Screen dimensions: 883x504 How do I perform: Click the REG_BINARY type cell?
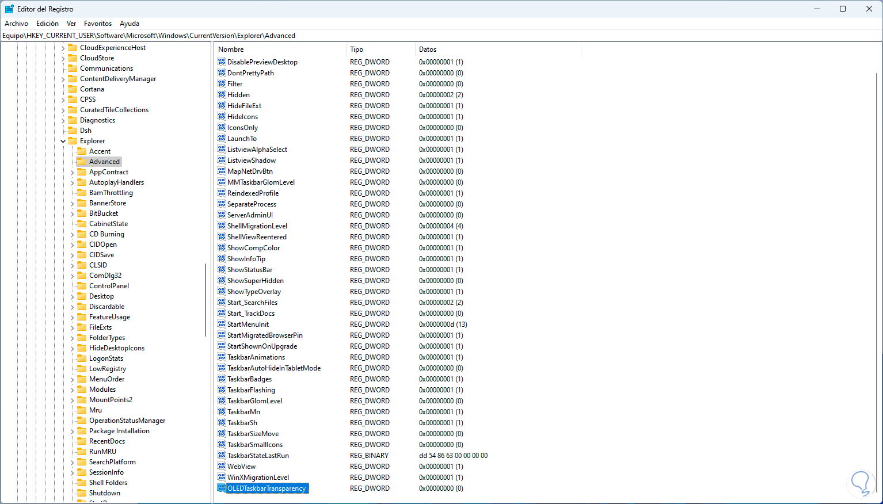pyautogui.click(x=370, y=455)
